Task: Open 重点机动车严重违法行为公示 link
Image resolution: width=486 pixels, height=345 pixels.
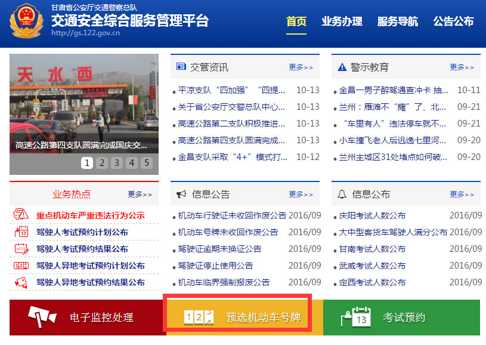Action: (x=90, y=215)
